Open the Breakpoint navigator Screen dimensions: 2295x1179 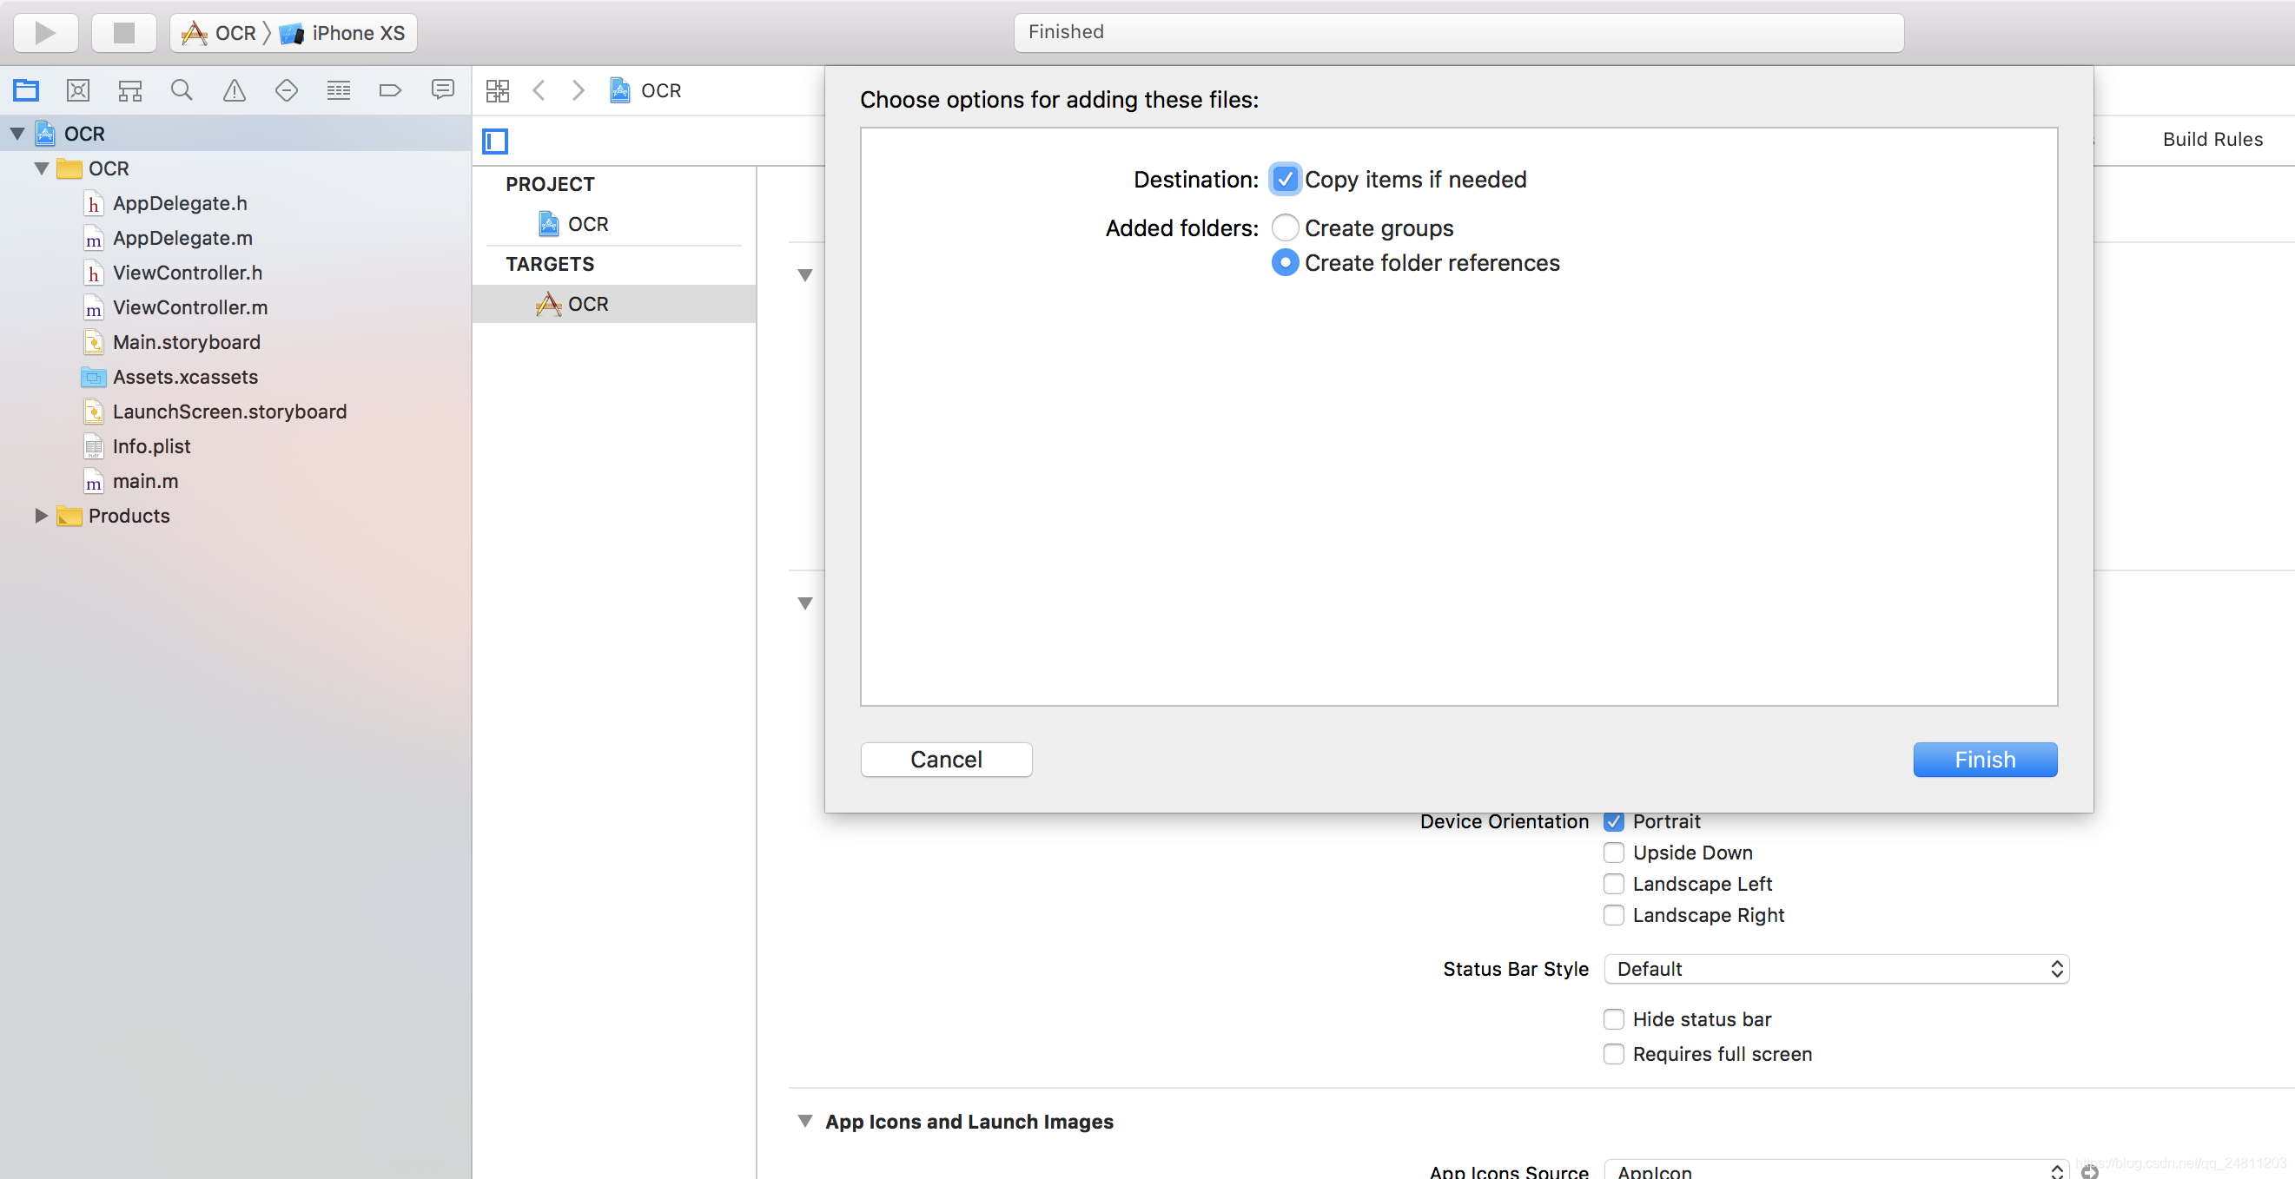tap(390, 90)
